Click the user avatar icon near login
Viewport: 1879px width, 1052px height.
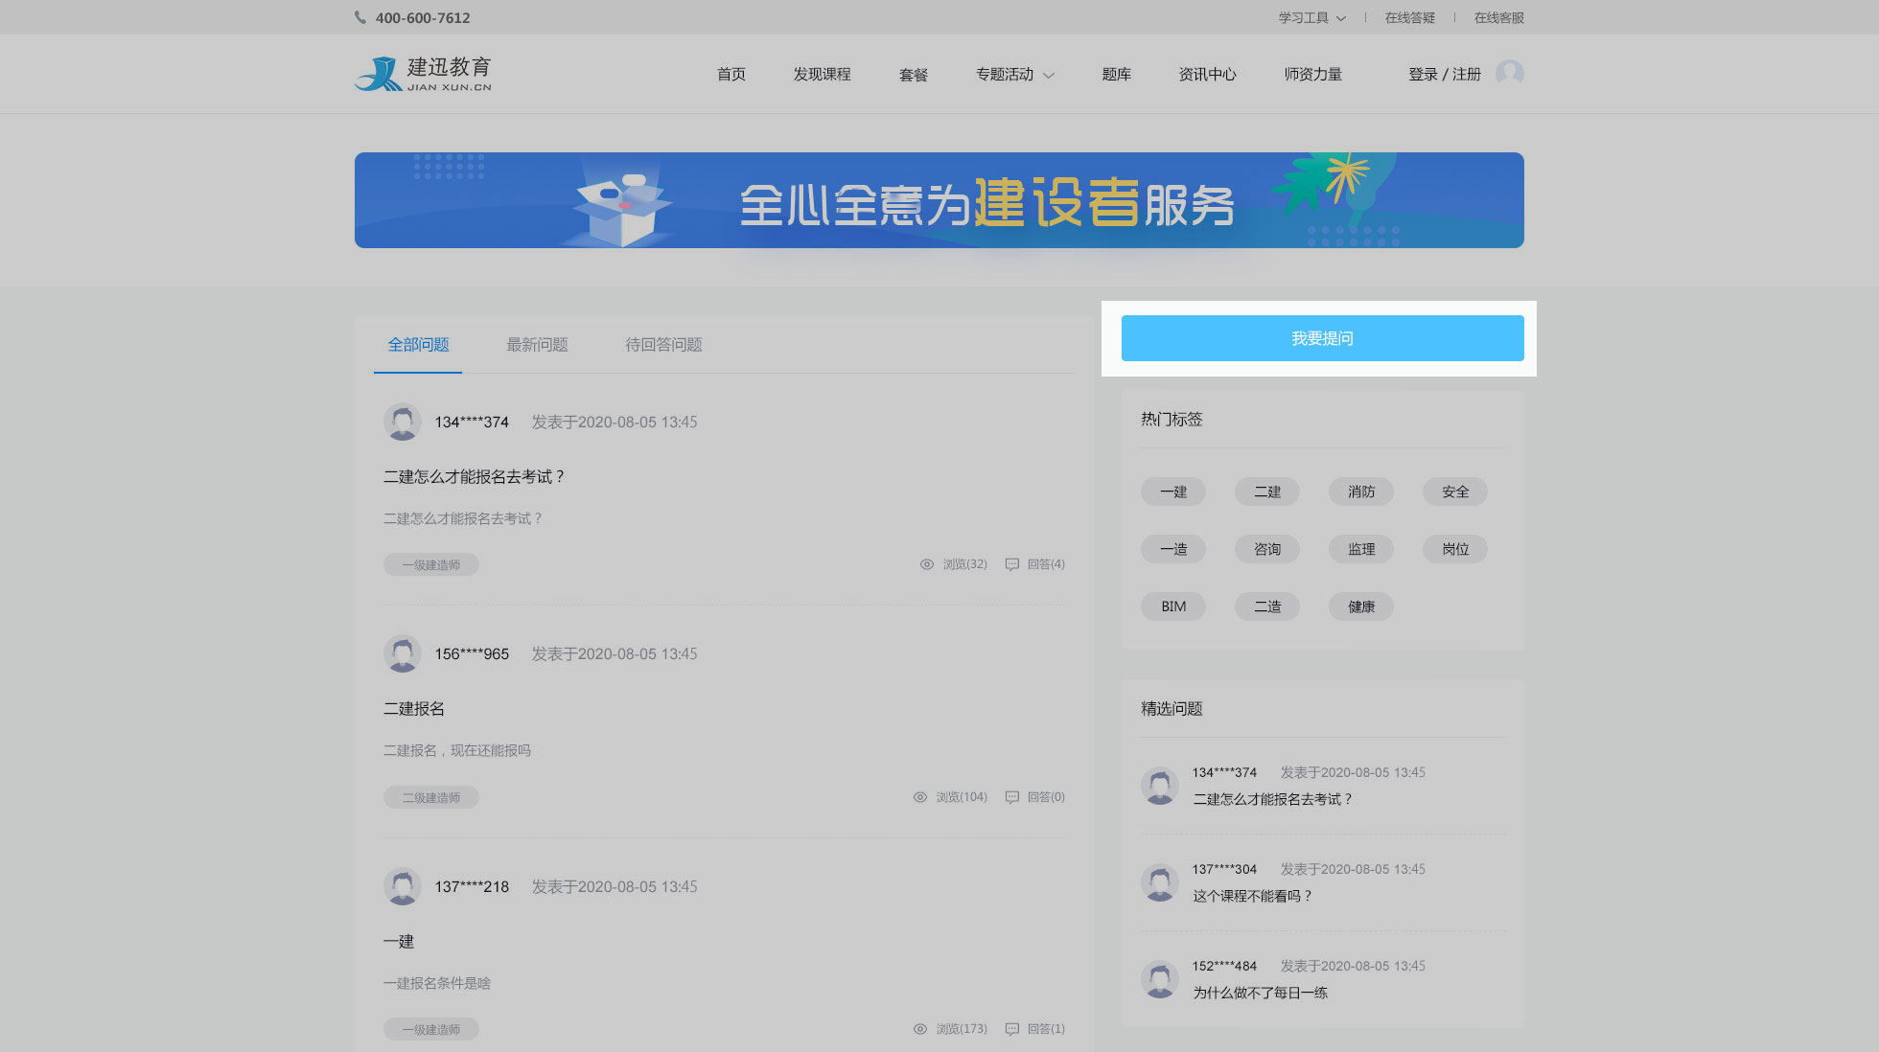pyautogui.click(x=1509, y=74)
